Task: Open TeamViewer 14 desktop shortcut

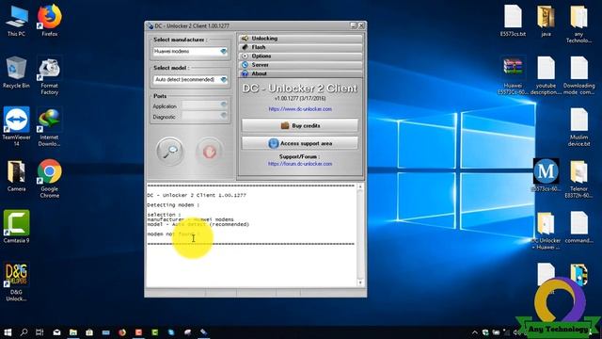Action: [16, 126]
